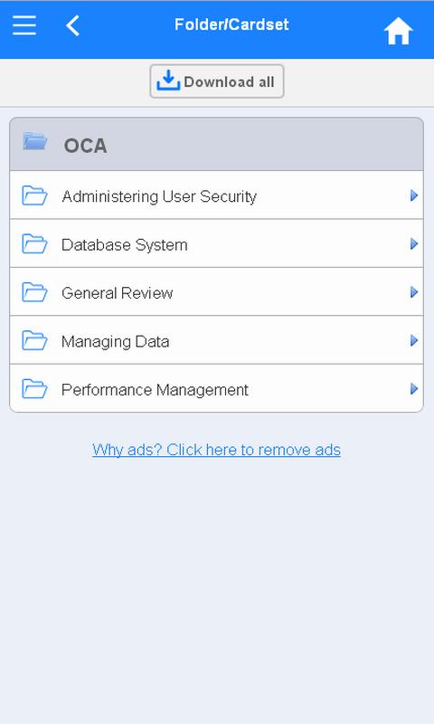
Task: Click the Performance Management folder icon
Action: [x=34, y=389]
